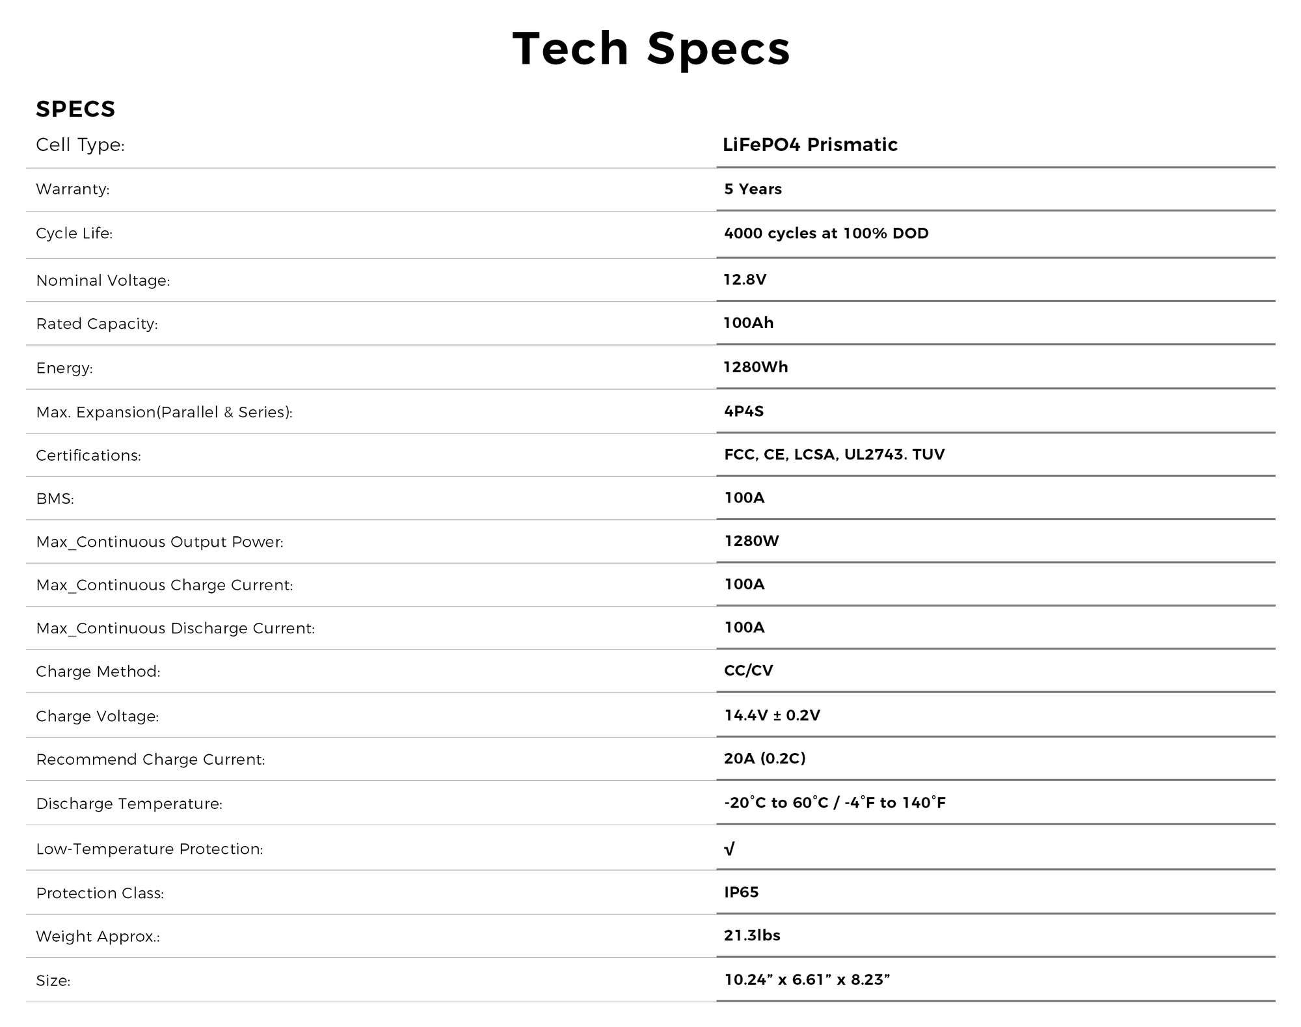This screenshot has width=1301, height=1027.
Task: Click the 1280W continuous output power value
Action: pos(751,541)
